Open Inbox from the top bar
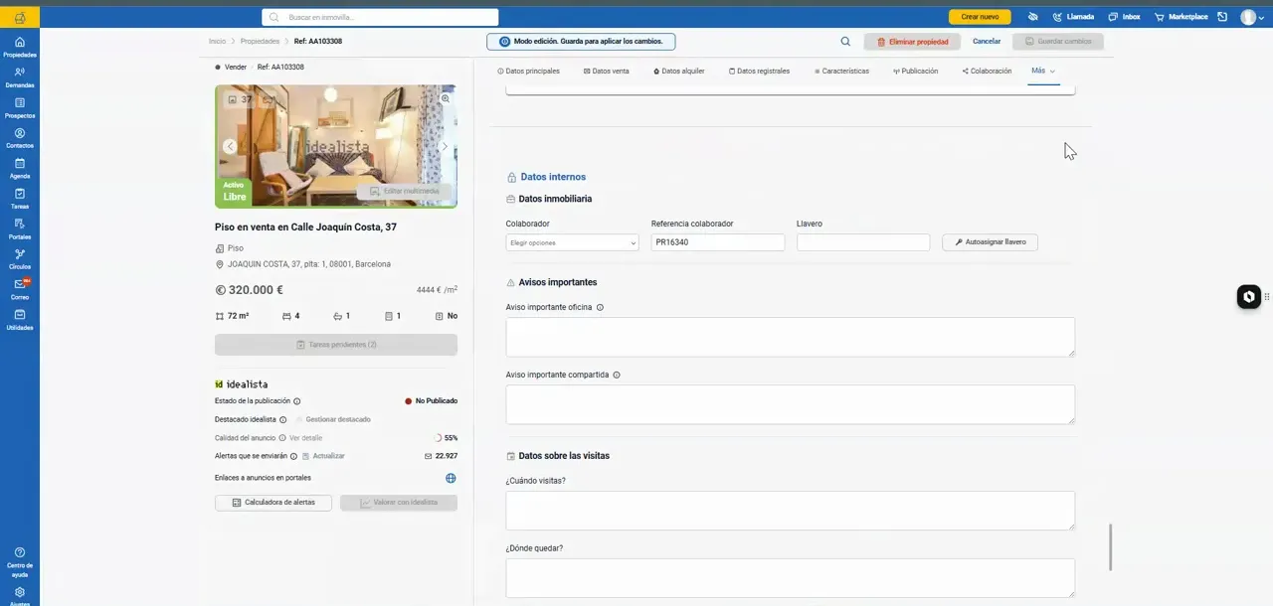Screen dimensions: 1273x606 (1124, 17)
